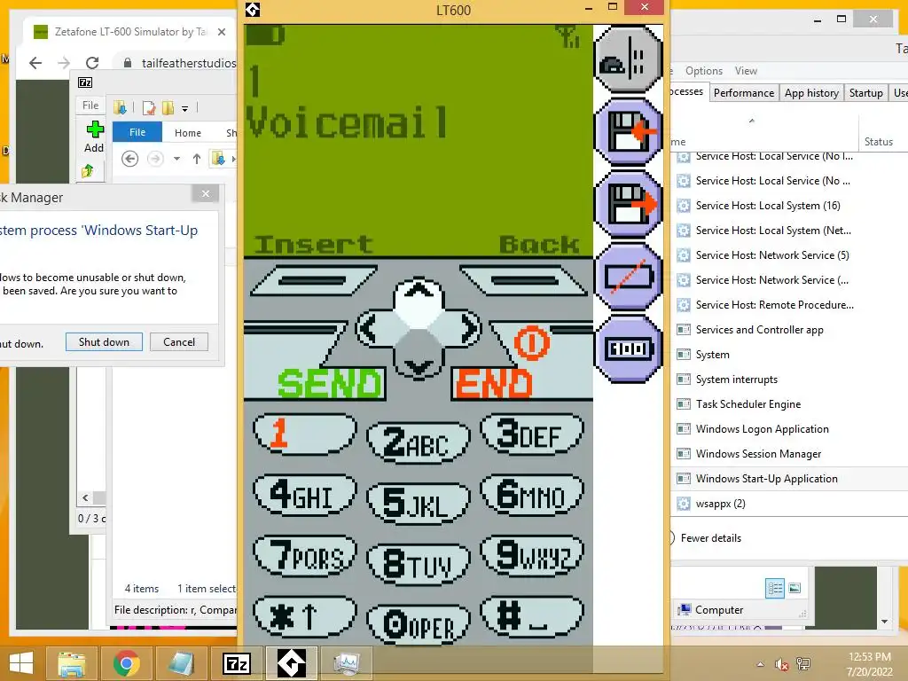
Task: Click the load-state floppy icon with left arrow
Action: tap(629, 132)
